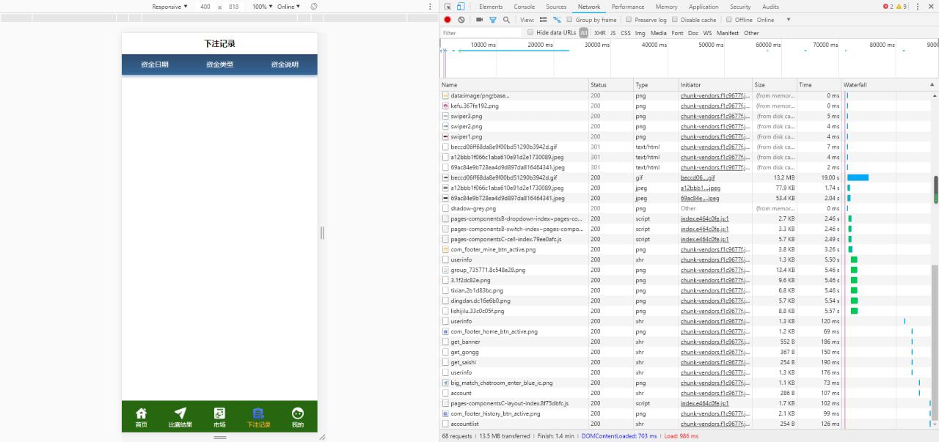Toggle the network filter funnel icon
This screenshot has height=442, width=939.
pyautogui.click(x=493, y=20)
